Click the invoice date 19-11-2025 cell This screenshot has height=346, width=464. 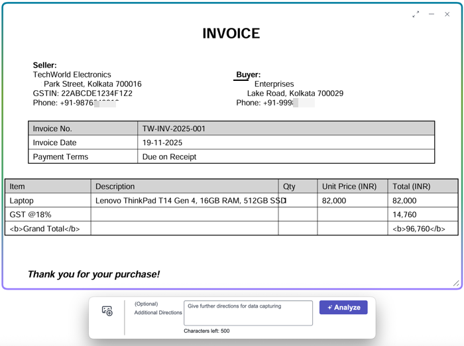(x=286, y=143)
